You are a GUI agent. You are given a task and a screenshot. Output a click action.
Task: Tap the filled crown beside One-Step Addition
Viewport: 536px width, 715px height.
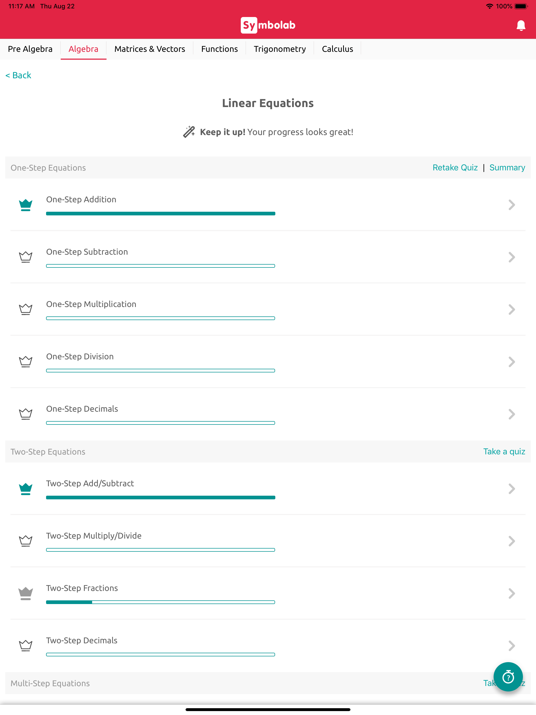coord(26,205)
